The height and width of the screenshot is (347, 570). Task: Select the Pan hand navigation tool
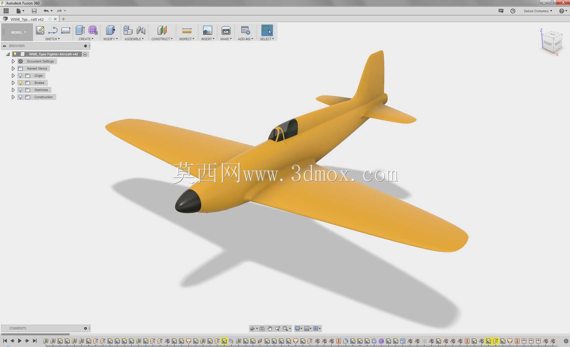coord(270,329)
